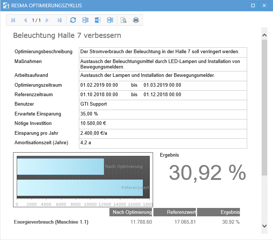273x240 pixels.
Task: Click the Referenzwert chart bar
Action: point(80,188)
